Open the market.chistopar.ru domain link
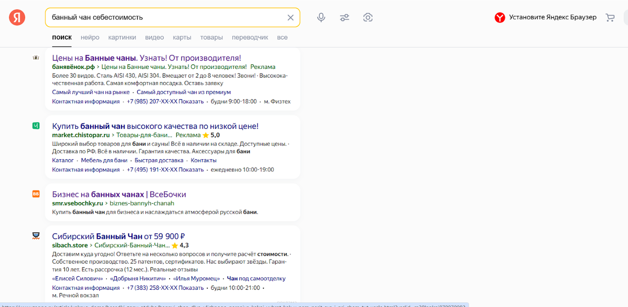Screen dimensions: 628x307 pos(80,135)
